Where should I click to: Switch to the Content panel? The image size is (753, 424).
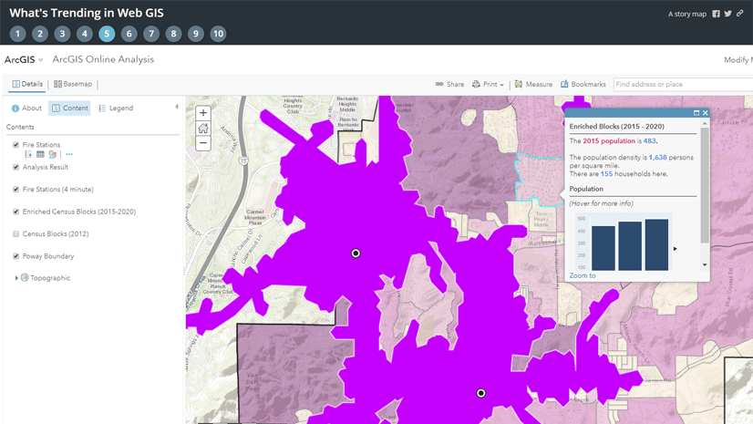pyautogui.click(x=69, y=108)
